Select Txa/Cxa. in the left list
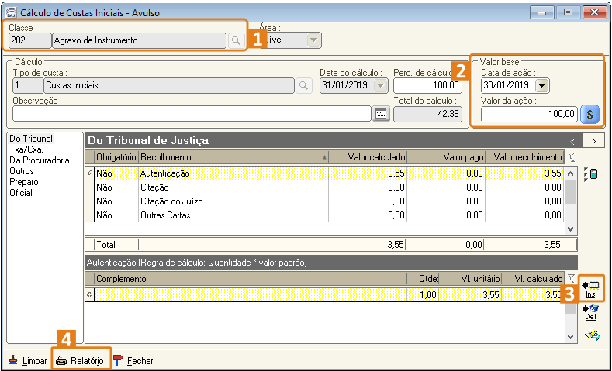The image size is (612, 371). pos(26,149)
